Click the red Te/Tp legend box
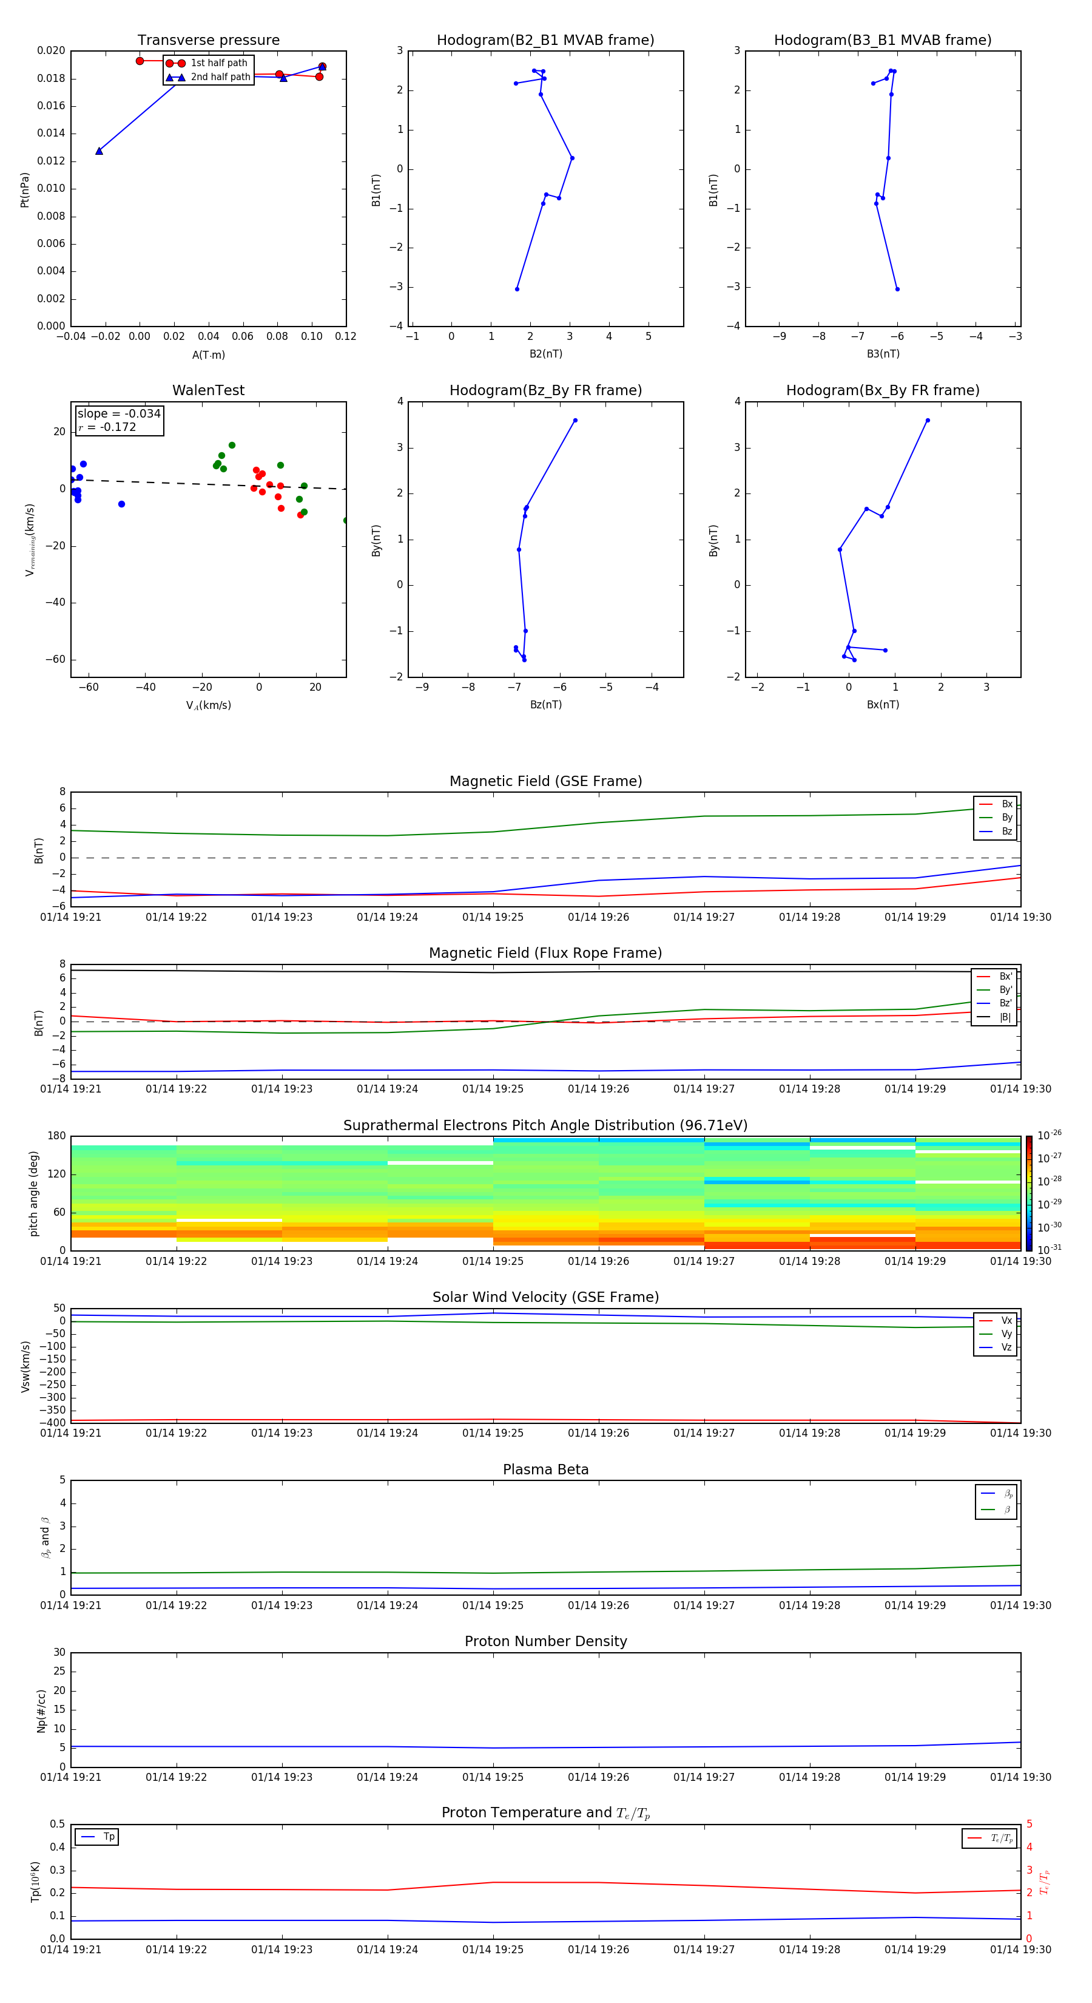Image resolution: width=1092 pixels, height=2003 pixels. pos(989,1839)
